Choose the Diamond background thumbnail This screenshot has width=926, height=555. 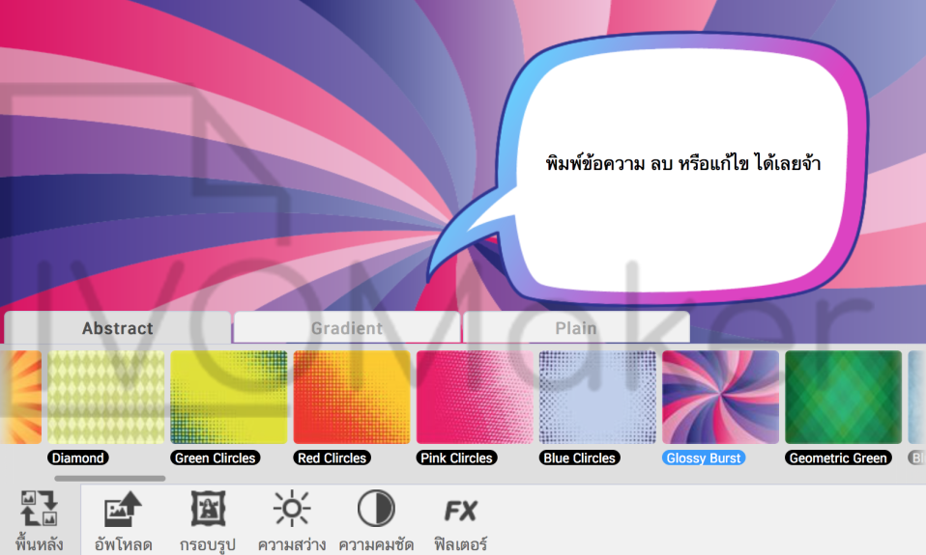point(106,397)
